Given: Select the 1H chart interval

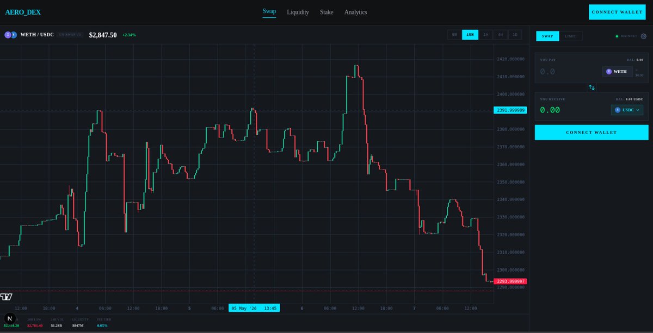Looking at the screenshot, I should pyautogui.click(x=486, y=35).
